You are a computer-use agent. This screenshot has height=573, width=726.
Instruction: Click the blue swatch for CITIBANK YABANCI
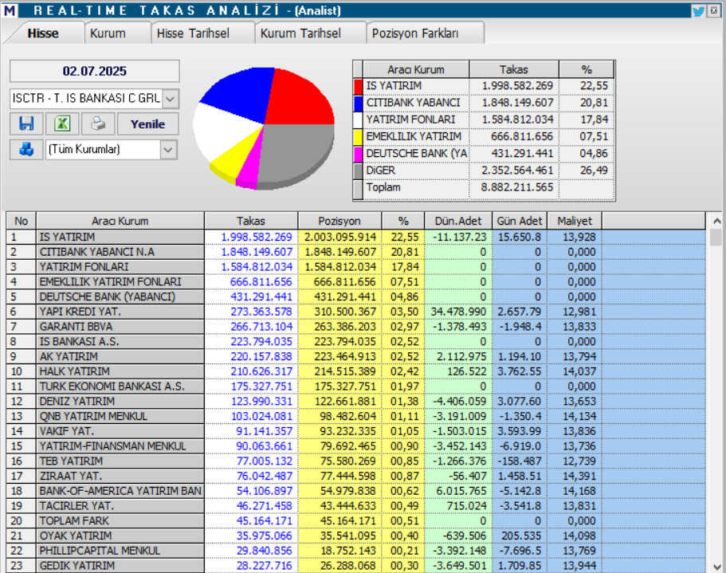point(358,103)
